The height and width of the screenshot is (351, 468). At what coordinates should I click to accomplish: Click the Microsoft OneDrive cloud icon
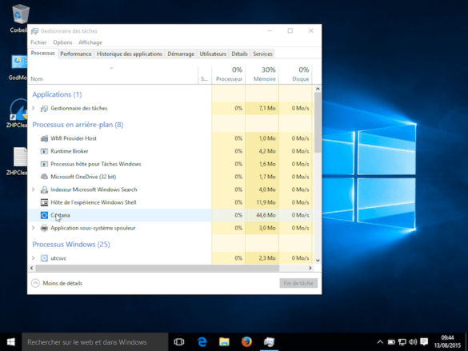44,177
